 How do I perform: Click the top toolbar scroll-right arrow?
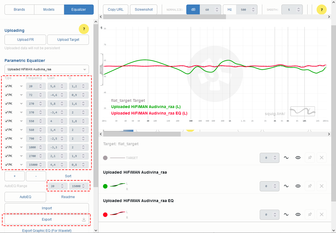[x=329, y=17]
